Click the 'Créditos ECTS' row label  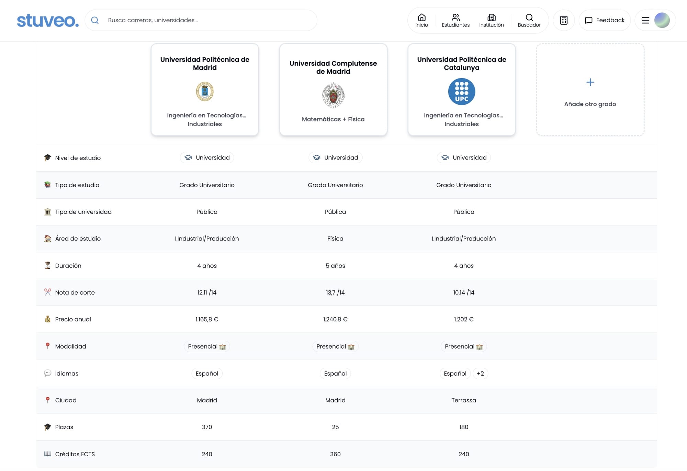point(75,454)
